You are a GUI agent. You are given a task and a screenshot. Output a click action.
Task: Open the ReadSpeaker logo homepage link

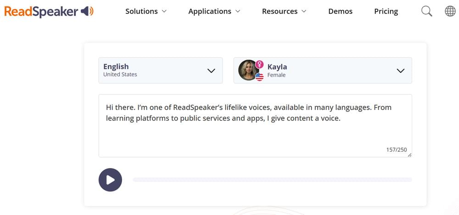click(49, 11)
